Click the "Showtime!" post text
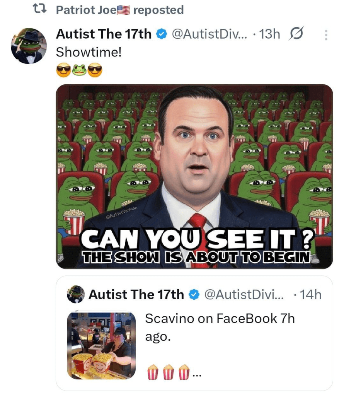The width and height of the screenshot is (344, 396). (89, 51)
